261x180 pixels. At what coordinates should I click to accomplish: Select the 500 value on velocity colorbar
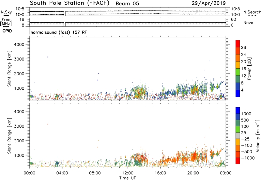245,120
